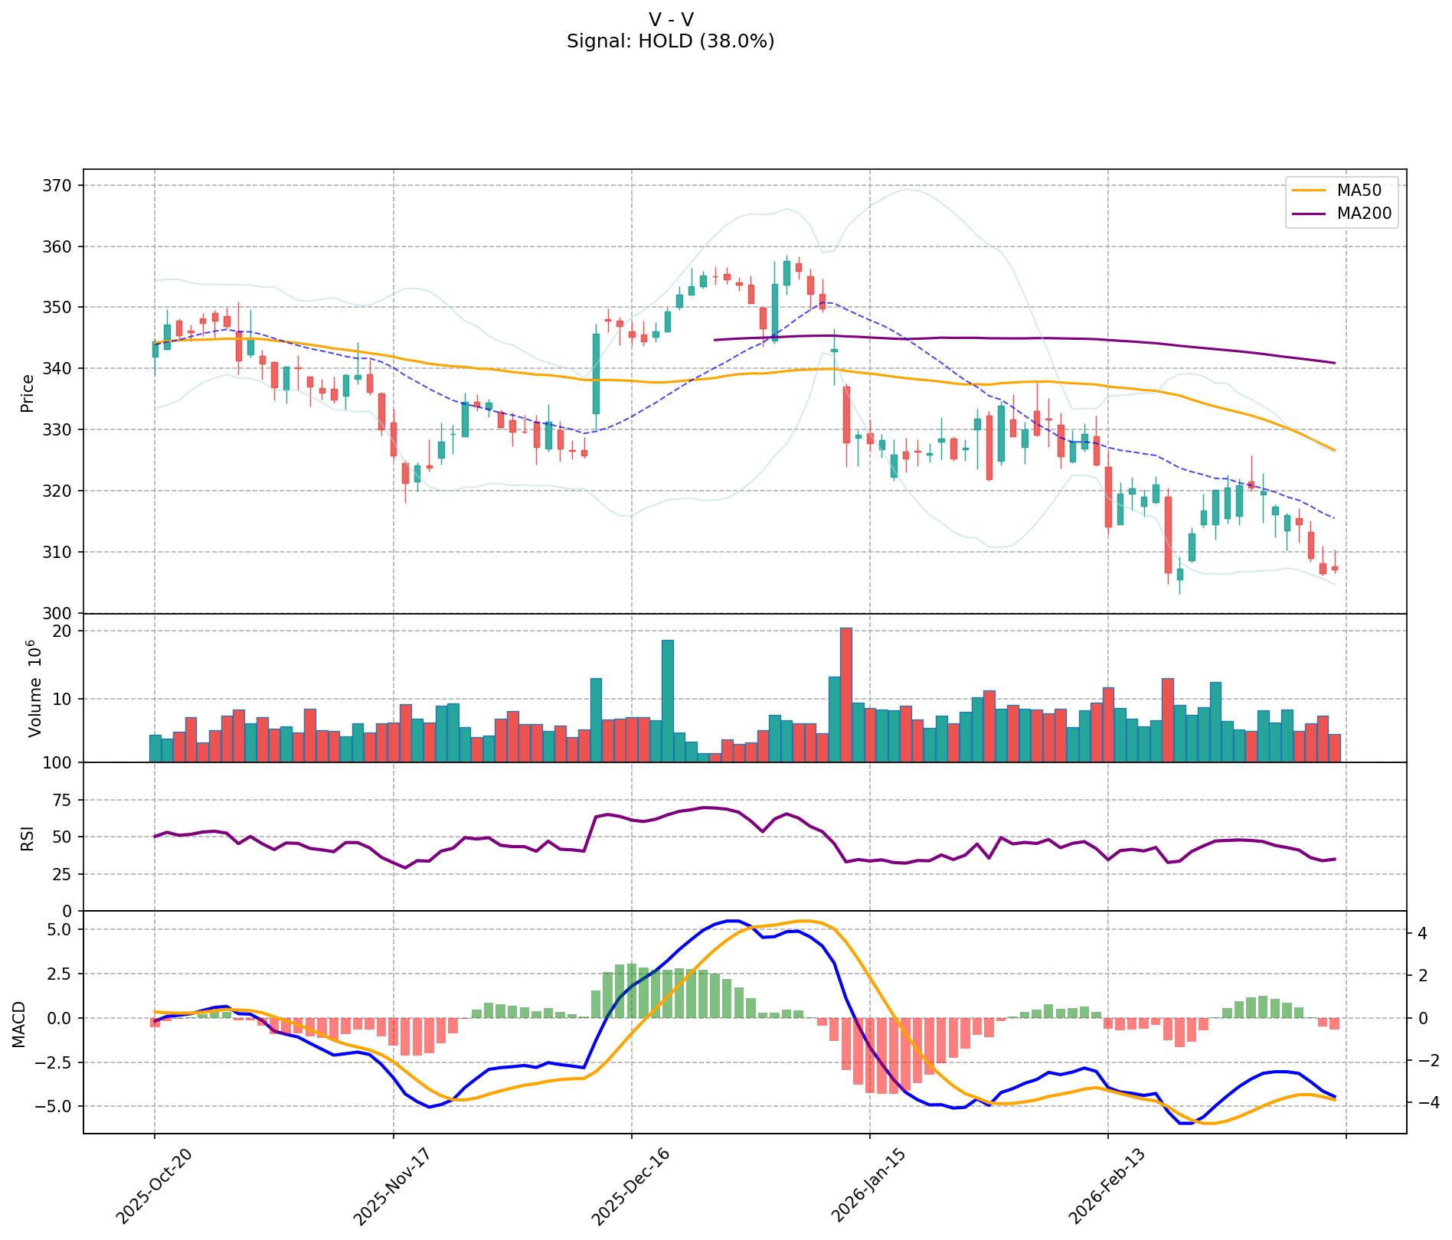The height and width of the screenshot is (1240, 1452).
Task: Click the RSI y-axis label
Action: [28, 837]
